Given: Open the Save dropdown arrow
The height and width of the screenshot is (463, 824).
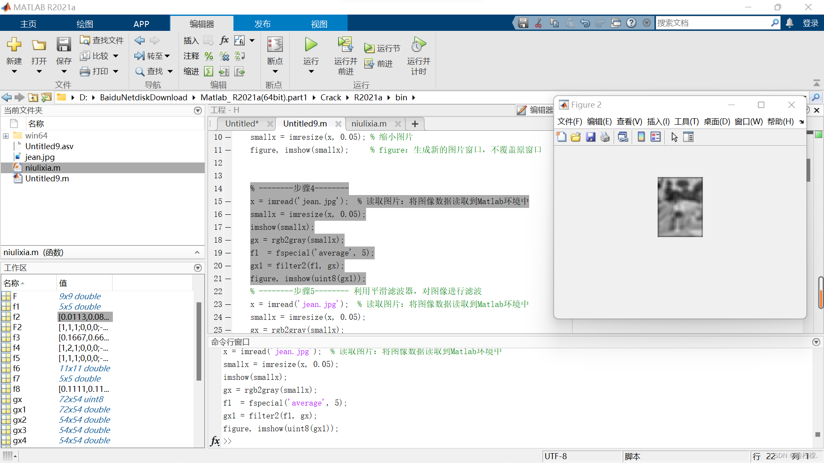Looking at the screenshot, I should coord(64,72).
